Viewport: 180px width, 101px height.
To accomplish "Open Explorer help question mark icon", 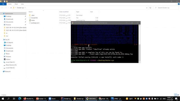I will (x=179, y=4).
